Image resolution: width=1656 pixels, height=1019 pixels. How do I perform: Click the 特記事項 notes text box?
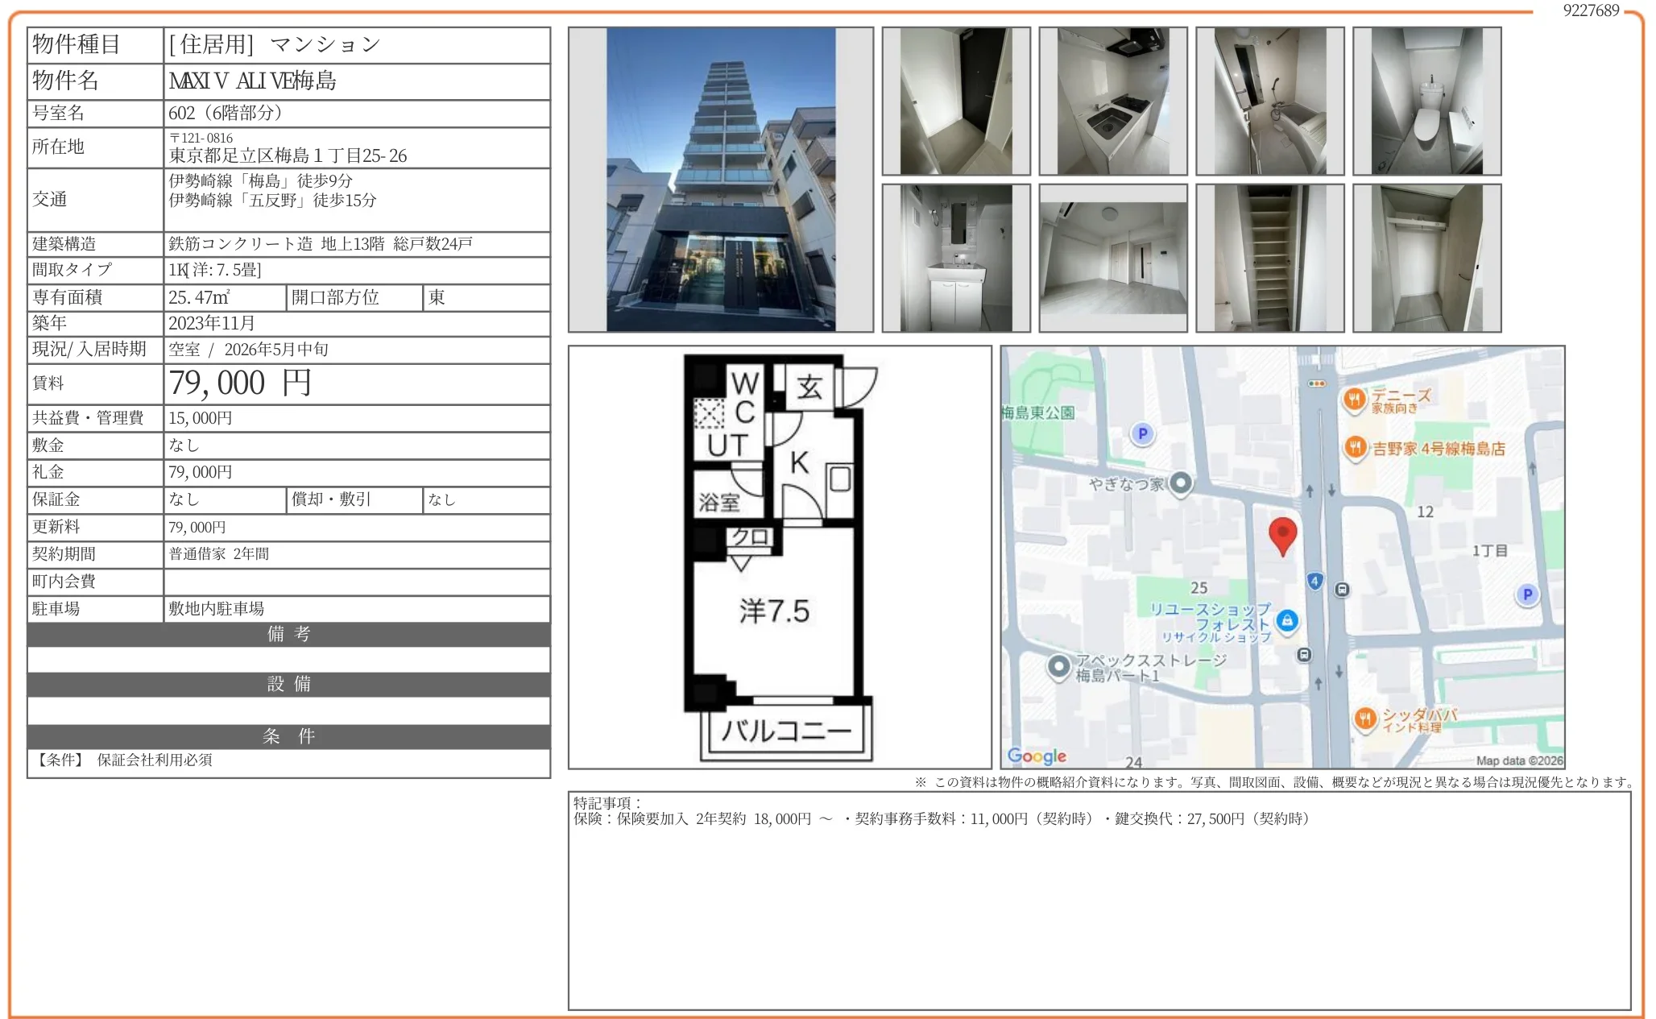click(1099, 902)
